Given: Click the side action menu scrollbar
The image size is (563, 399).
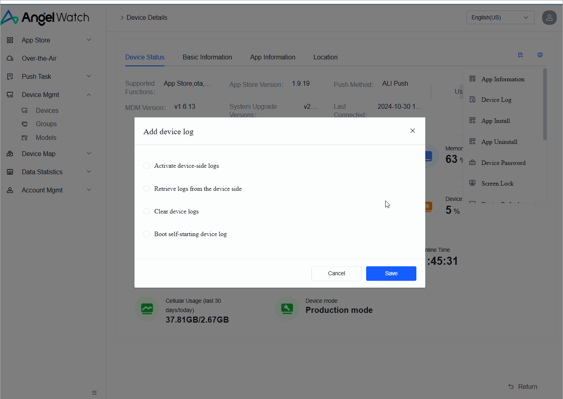Looking at the screenshot, I should (545, 105).
